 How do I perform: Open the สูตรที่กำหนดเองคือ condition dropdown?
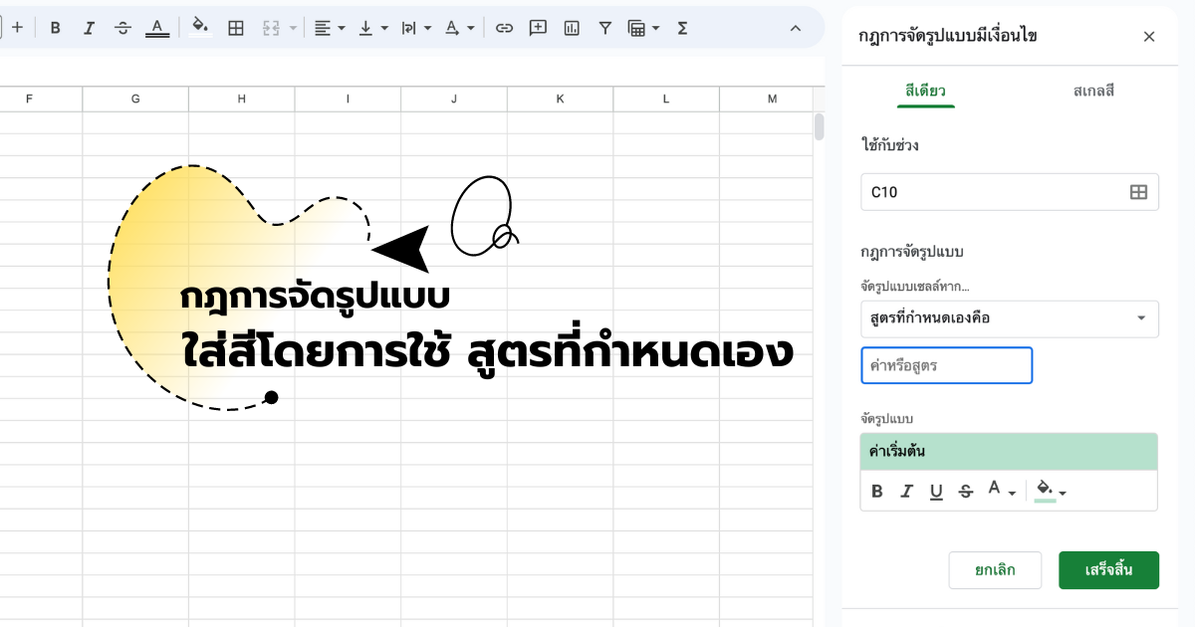coord(1010,318)
